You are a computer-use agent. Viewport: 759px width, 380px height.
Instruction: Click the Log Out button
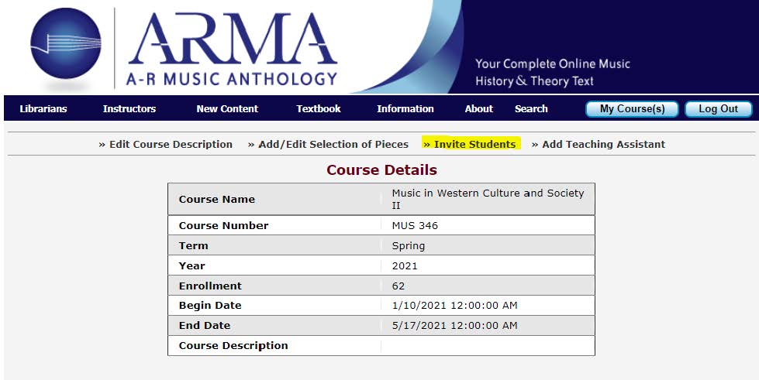tap(719, 109)
